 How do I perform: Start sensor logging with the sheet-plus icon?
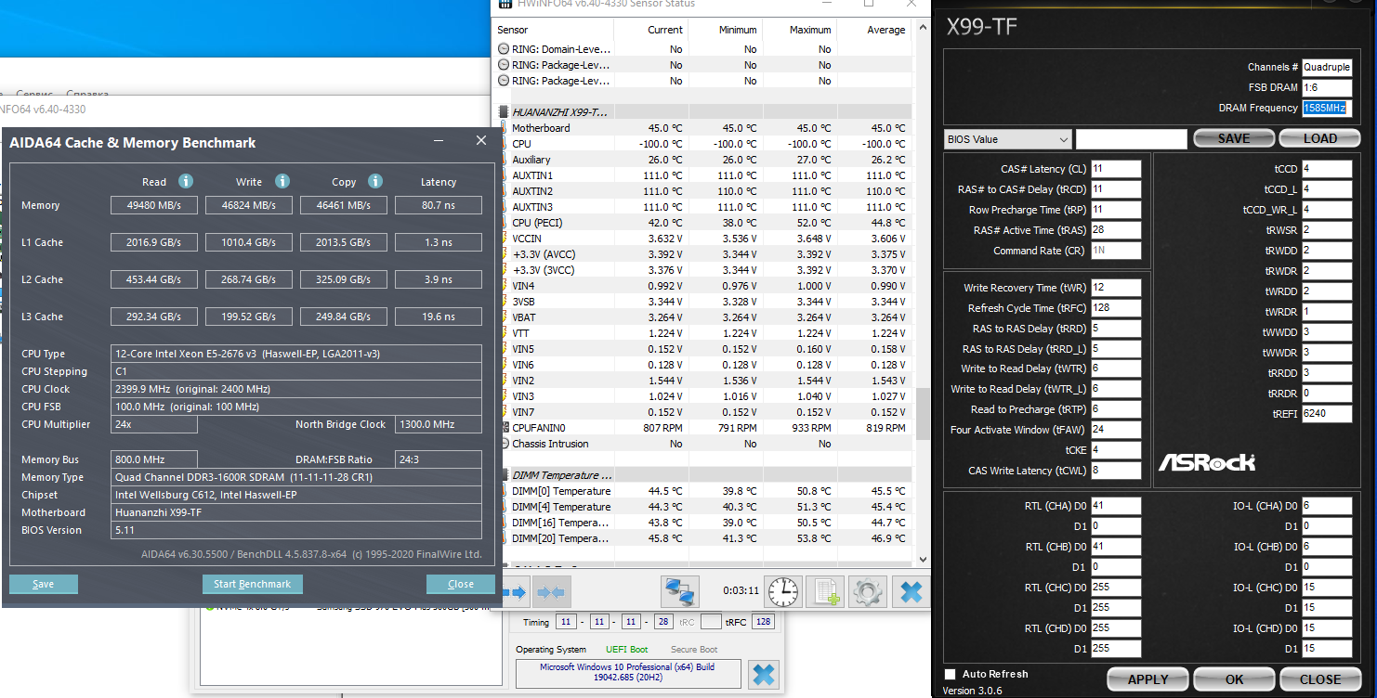825,591
